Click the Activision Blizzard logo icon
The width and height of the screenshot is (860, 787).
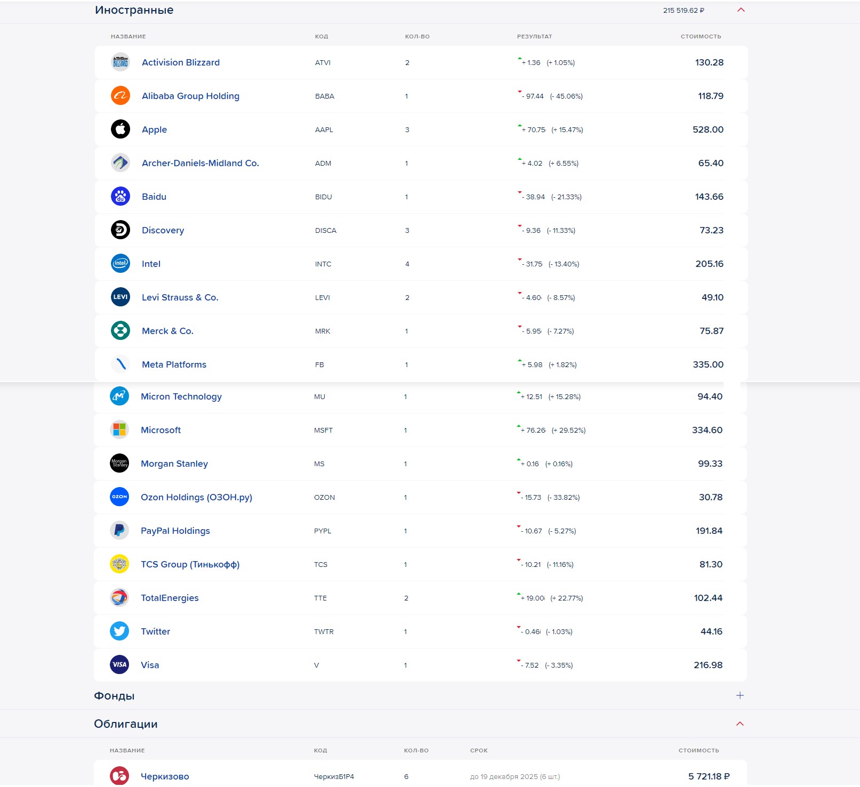click(x=120, y=62)
